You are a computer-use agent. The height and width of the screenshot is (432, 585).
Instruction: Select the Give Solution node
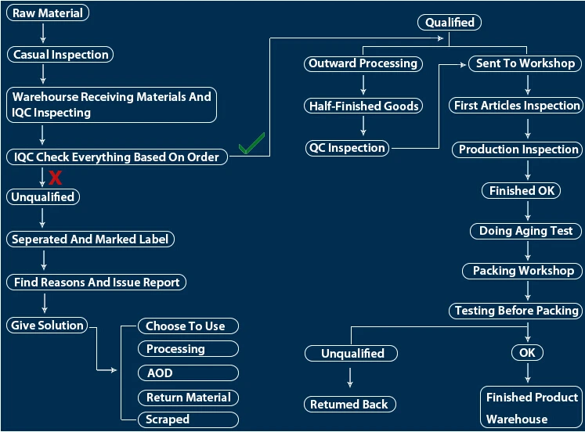tap(47, 325)
